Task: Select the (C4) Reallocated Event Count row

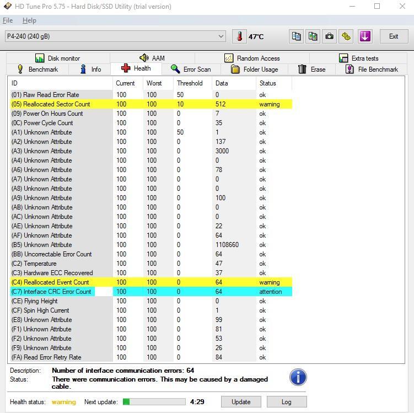Action: [x=151, y=282]
